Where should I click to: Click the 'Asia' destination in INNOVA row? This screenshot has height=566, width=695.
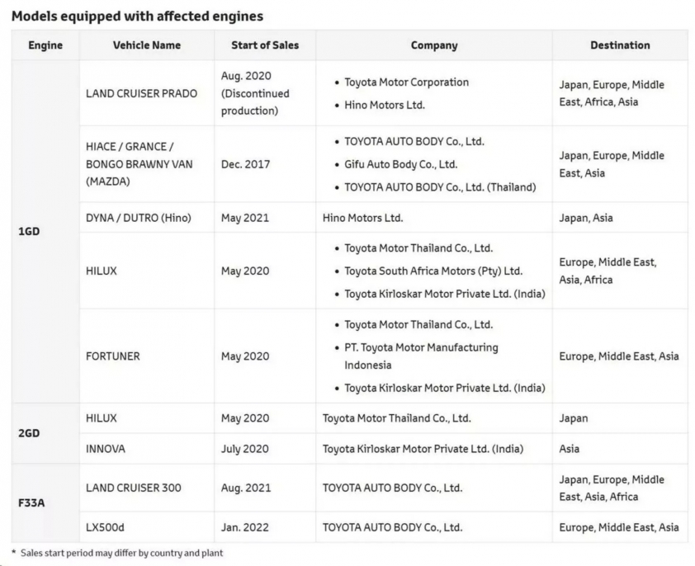click(569, 449)
